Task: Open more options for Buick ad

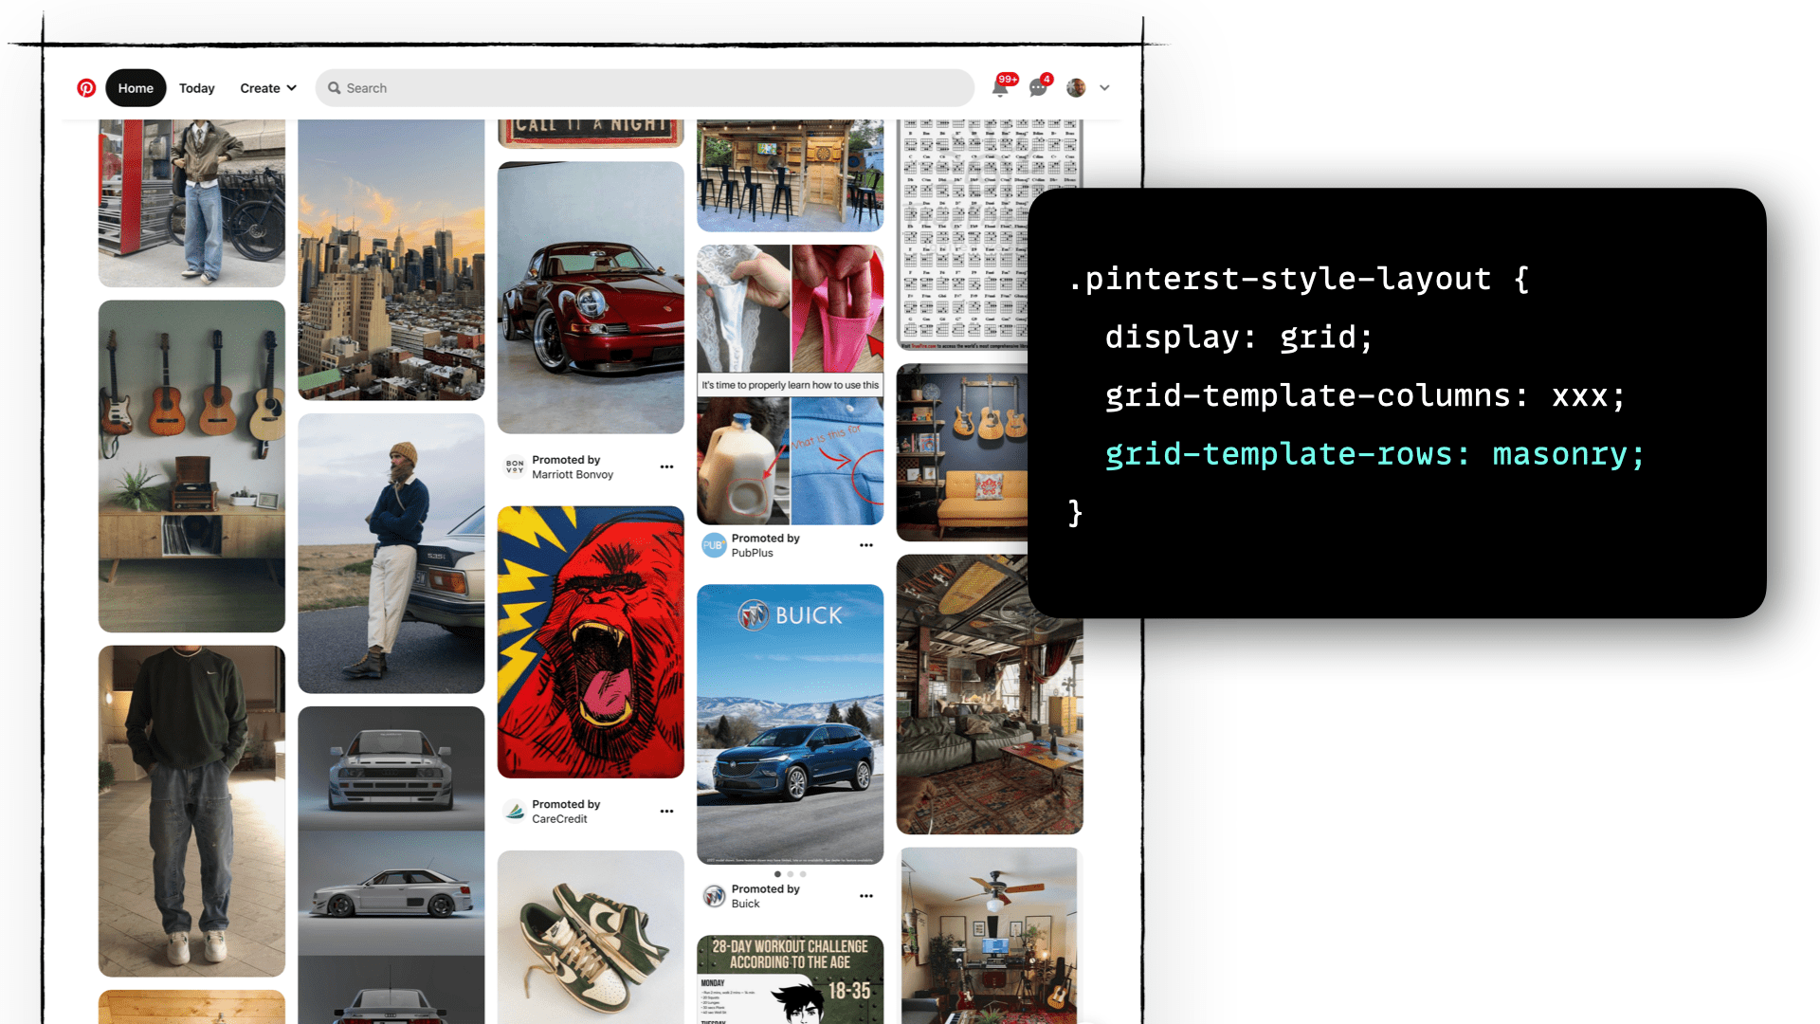Action: click(865, 896)
